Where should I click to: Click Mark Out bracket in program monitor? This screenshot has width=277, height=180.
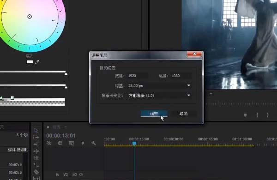[268, 115]
